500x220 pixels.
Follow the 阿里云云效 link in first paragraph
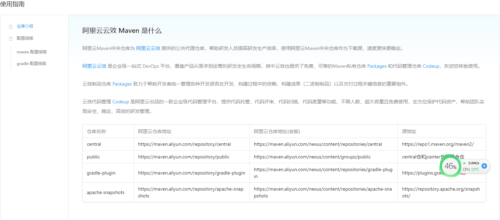click(x=148, y=48)
